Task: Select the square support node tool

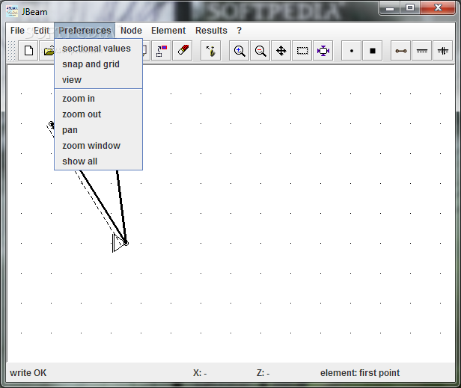Action: pyautogui.click(x=373, y=51)
